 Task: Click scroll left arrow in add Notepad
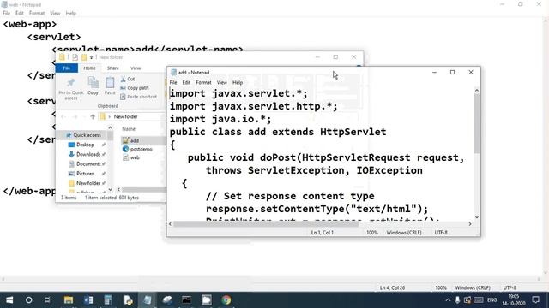coord(170,224)
